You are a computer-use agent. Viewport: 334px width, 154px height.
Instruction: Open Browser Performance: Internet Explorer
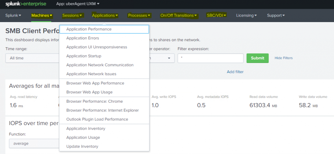[104, 110]
